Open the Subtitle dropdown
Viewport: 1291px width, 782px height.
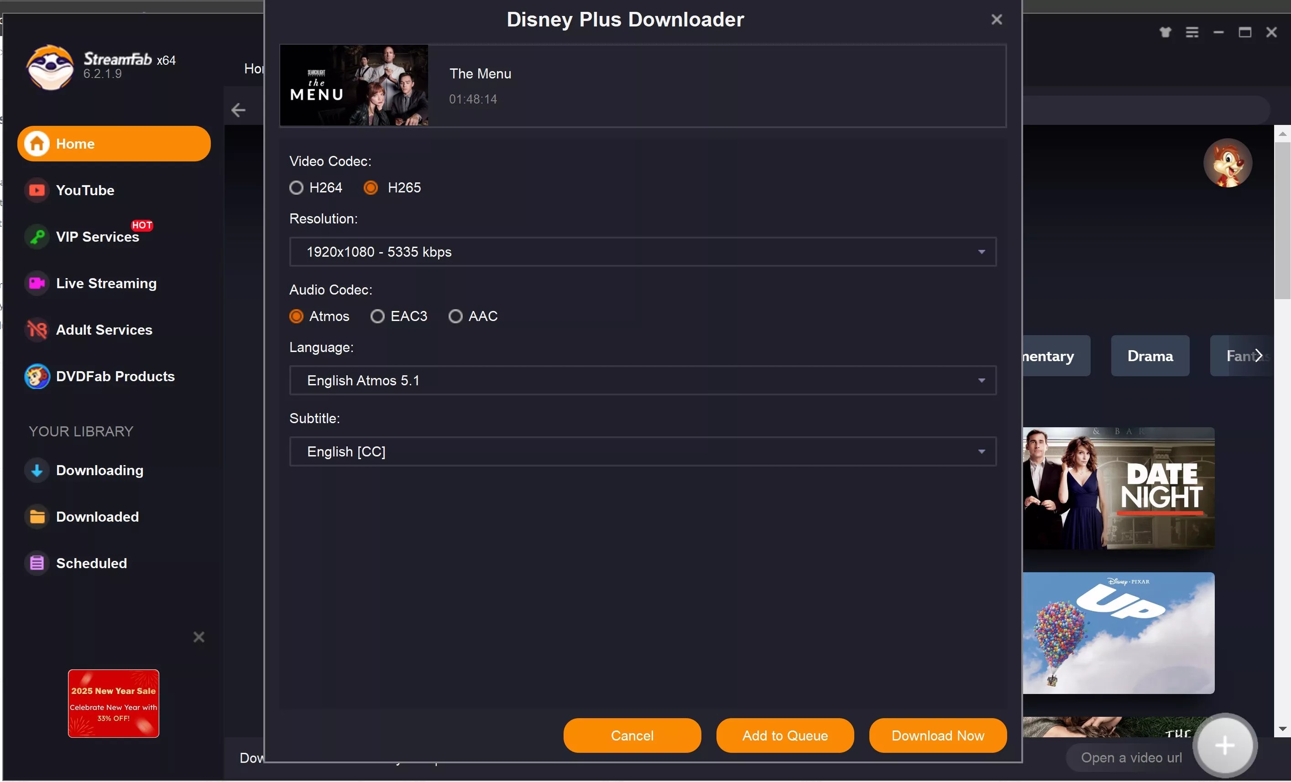click(643, 452)
